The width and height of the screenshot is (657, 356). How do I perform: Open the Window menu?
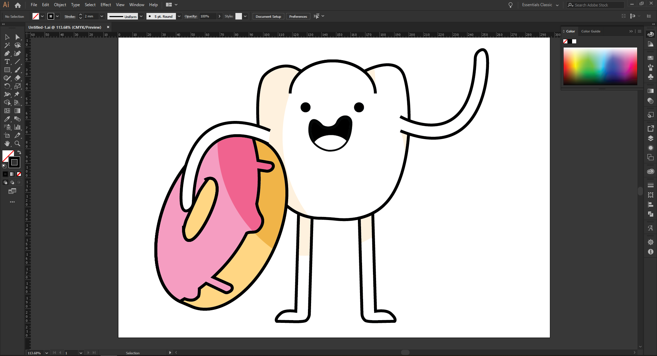tap(137, 5)
